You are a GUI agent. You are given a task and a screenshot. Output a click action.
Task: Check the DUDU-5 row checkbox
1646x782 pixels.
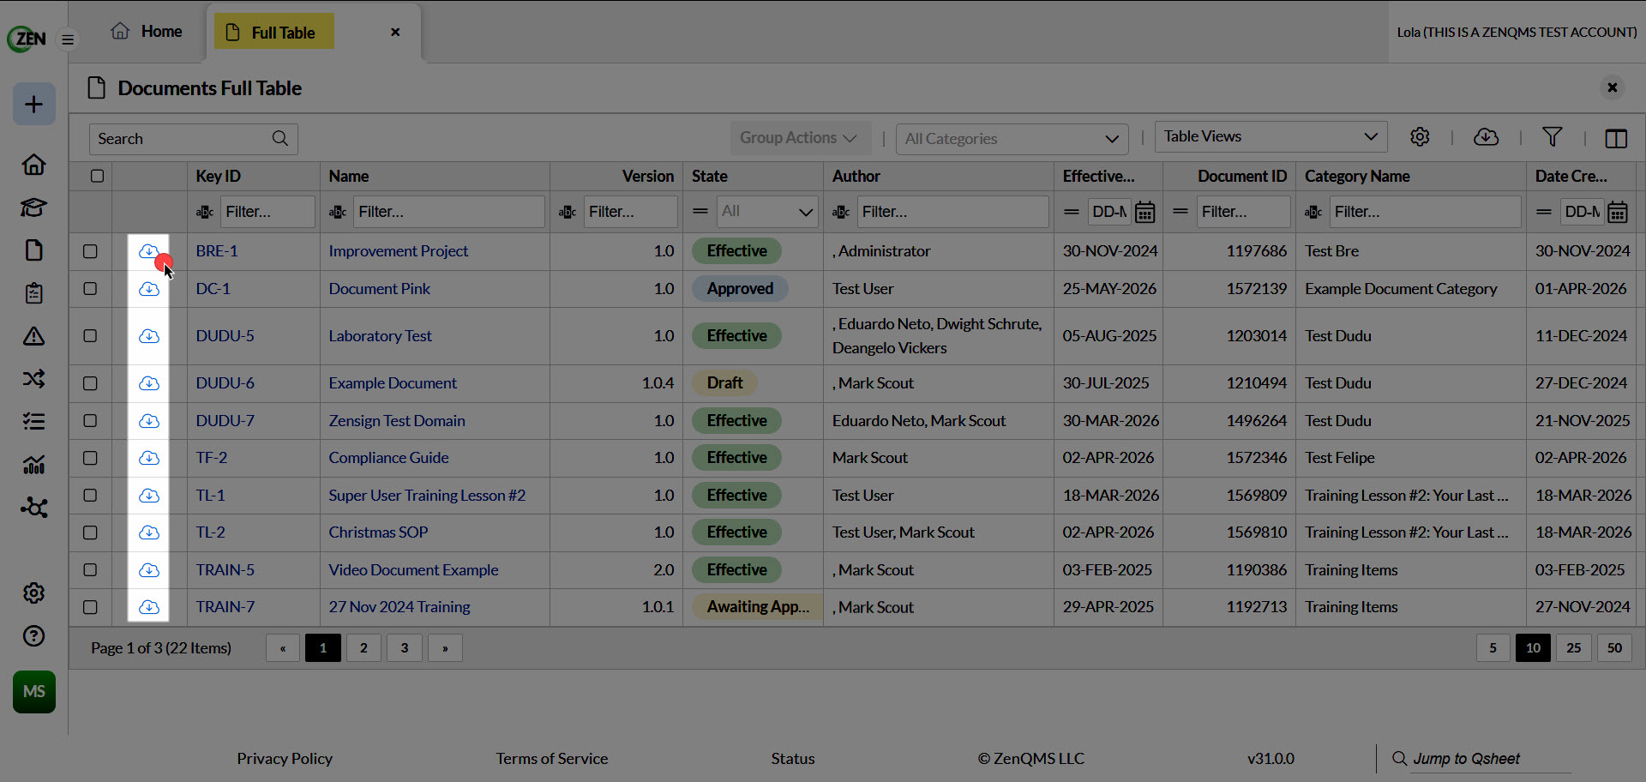(90, 336)
